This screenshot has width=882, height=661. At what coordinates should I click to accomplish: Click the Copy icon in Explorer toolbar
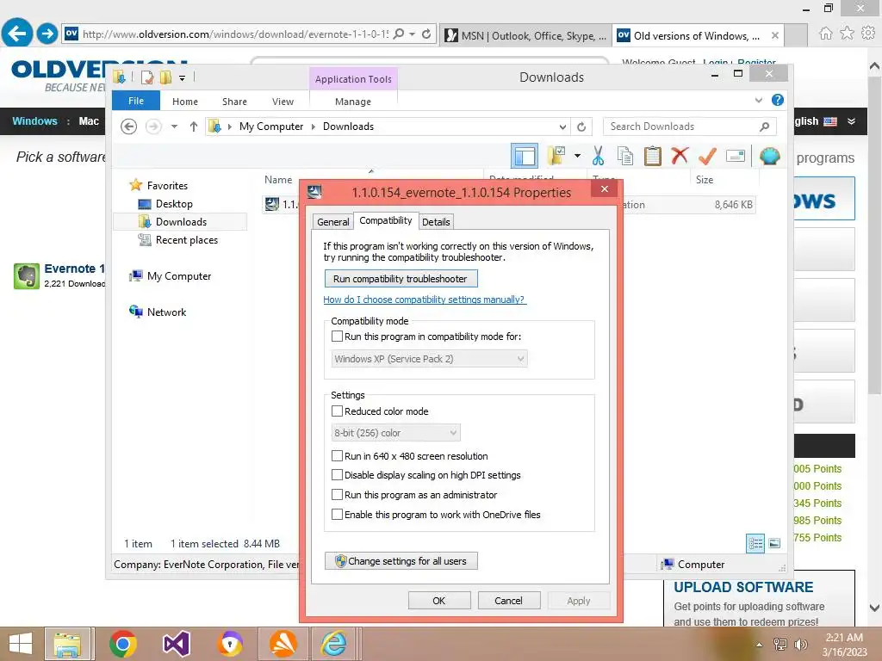point(625,156)
